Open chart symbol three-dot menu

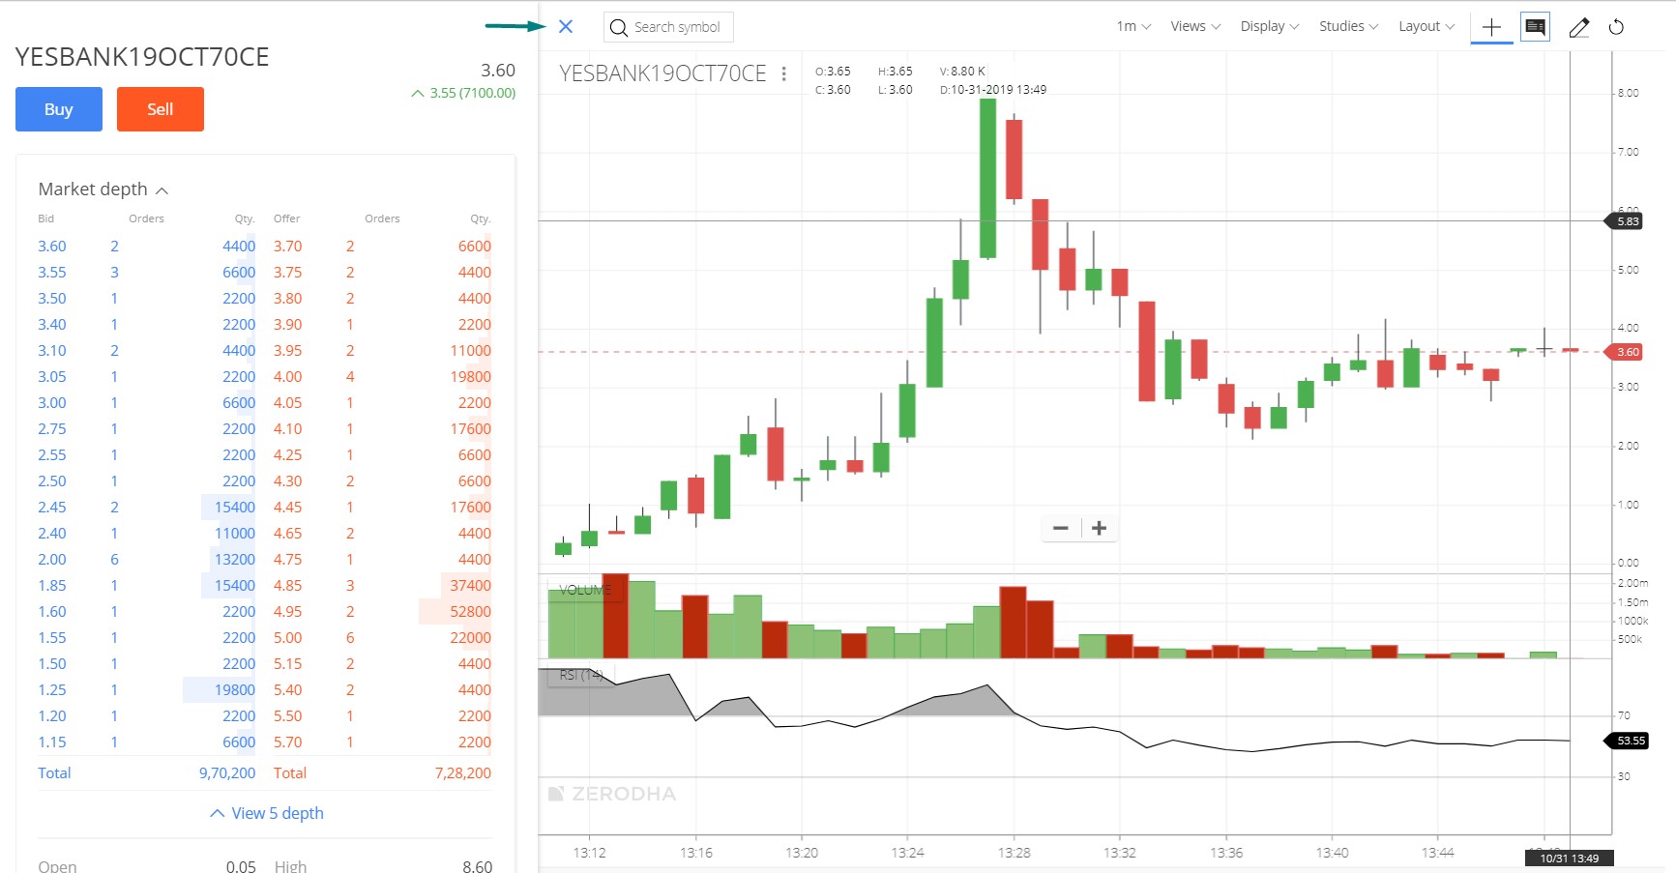coord(783,73)
